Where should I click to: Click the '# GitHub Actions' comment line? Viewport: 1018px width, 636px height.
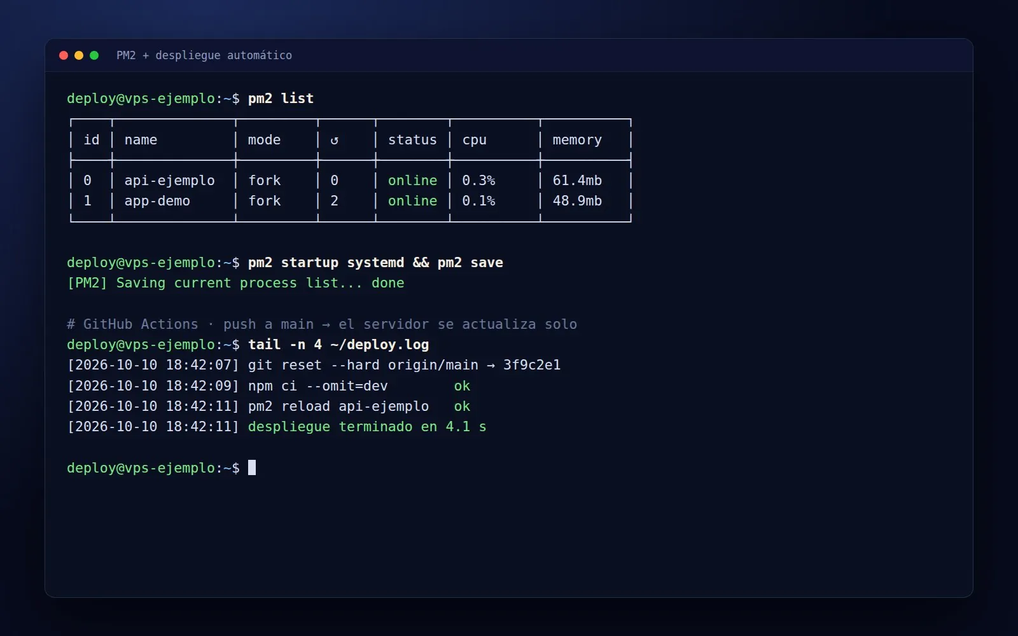click(322, 324)
